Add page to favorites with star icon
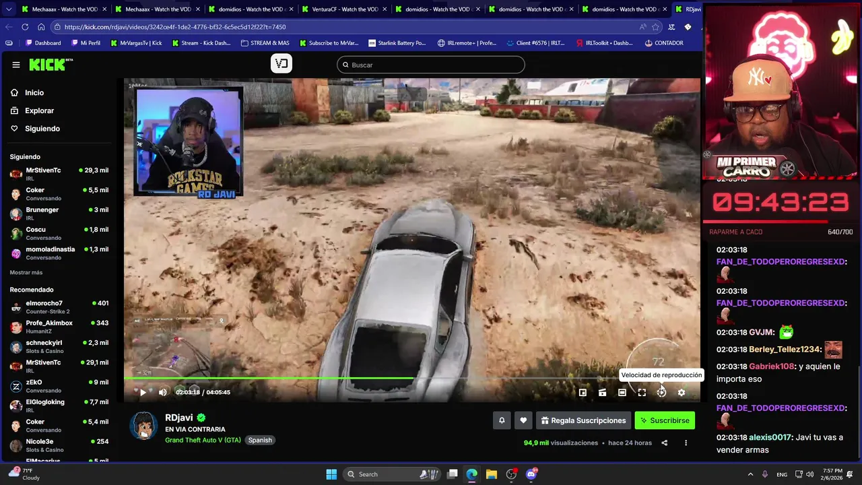 tap(655, 27)
